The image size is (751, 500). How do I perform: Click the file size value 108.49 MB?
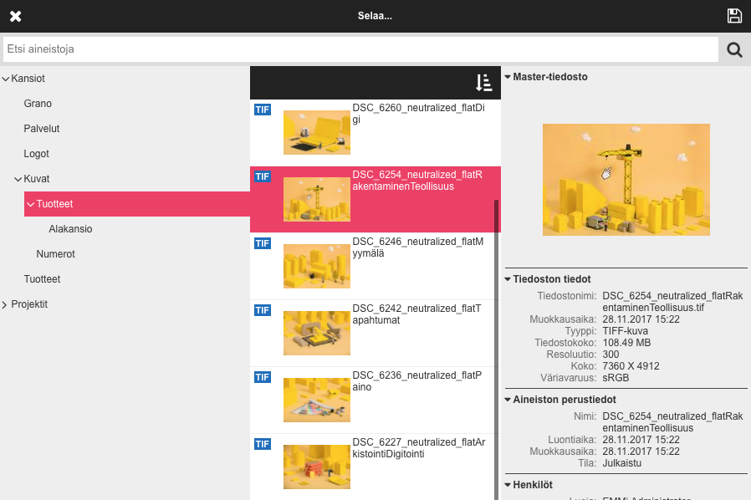[626, 343]
